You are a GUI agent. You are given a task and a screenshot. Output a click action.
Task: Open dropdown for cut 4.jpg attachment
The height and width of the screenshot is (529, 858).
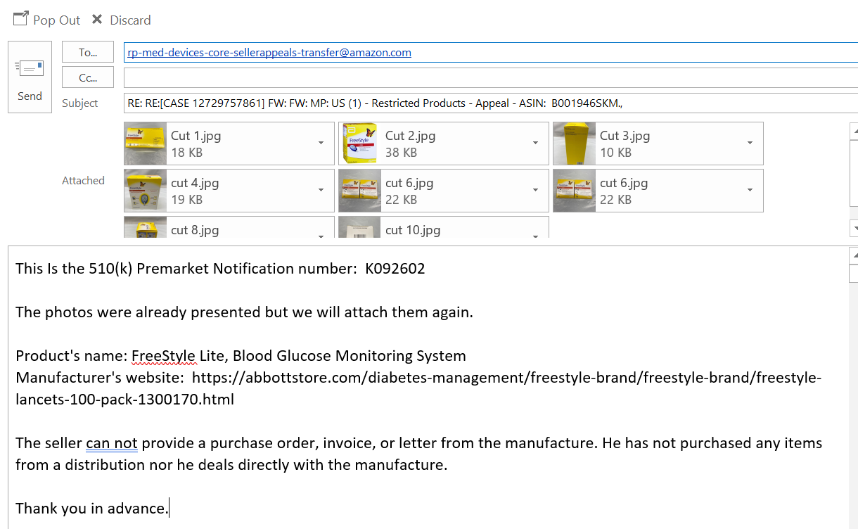click(321, 190)
